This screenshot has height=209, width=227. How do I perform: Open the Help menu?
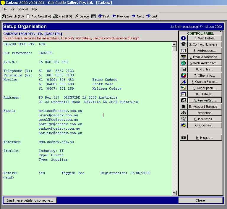[x=34, y=9]
